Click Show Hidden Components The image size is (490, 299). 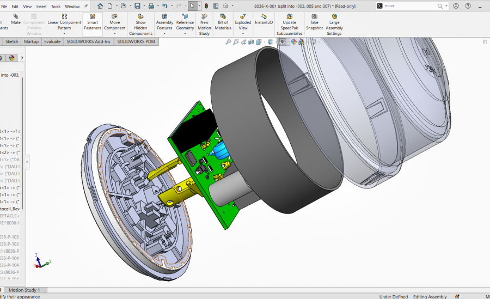click(140, 25)
